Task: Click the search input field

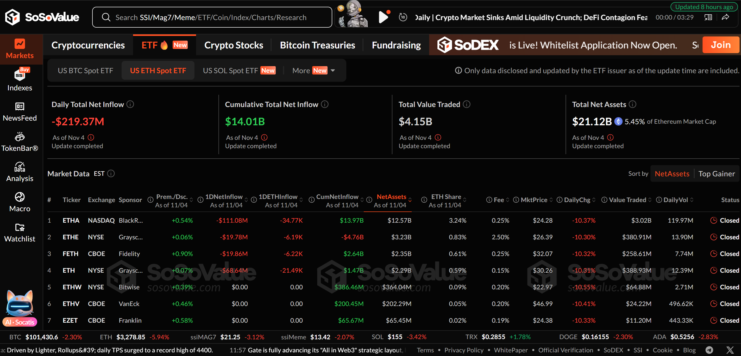Action: pos(211,17)
